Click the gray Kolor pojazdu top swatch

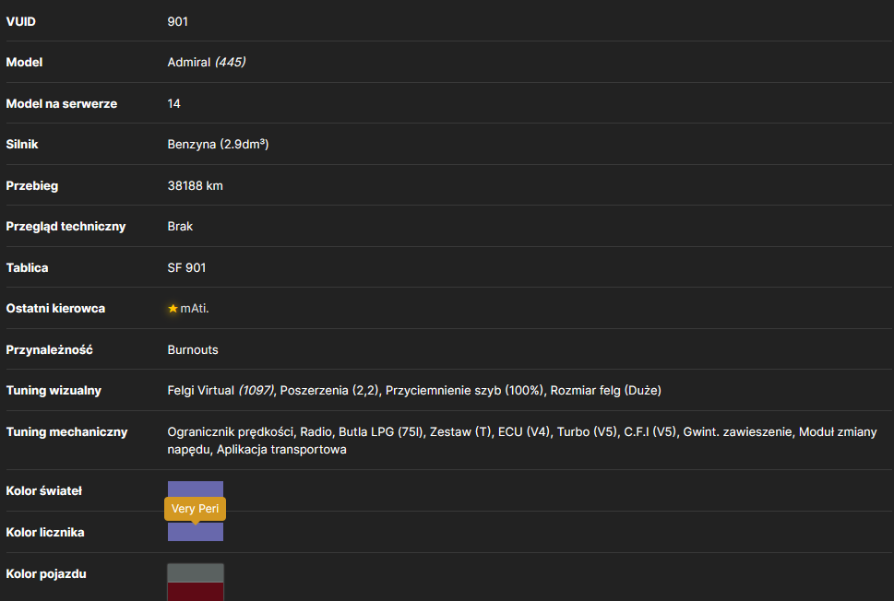(x=196, y=573)
